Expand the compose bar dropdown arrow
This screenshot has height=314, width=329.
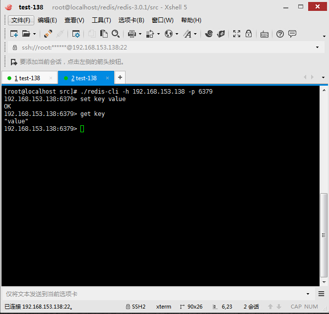tap(308, 294)
